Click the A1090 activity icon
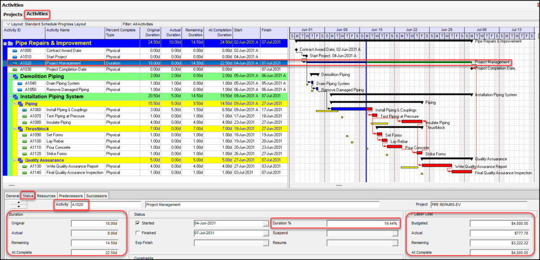The height and width of the screenshot is (260, 540). pos(24,135)
